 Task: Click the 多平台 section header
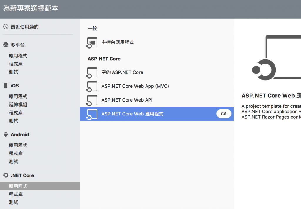pyautogui.click(x=18, y=45)
